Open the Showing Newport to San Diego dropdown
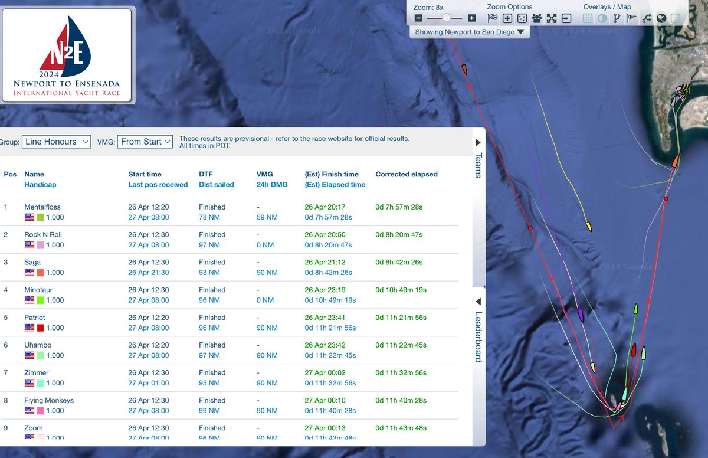 coord(470,32)
